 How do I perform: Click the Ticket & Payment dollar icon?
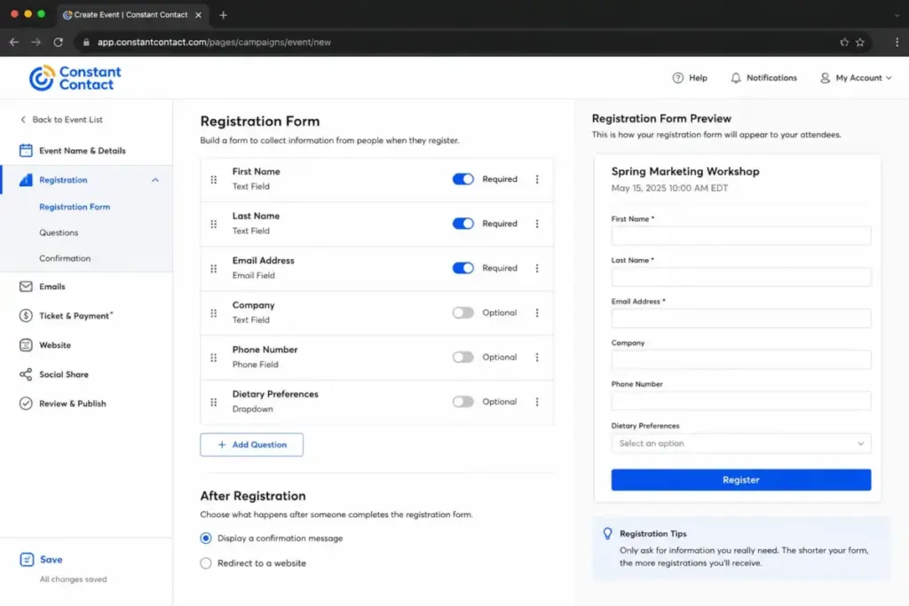point(26,316)
